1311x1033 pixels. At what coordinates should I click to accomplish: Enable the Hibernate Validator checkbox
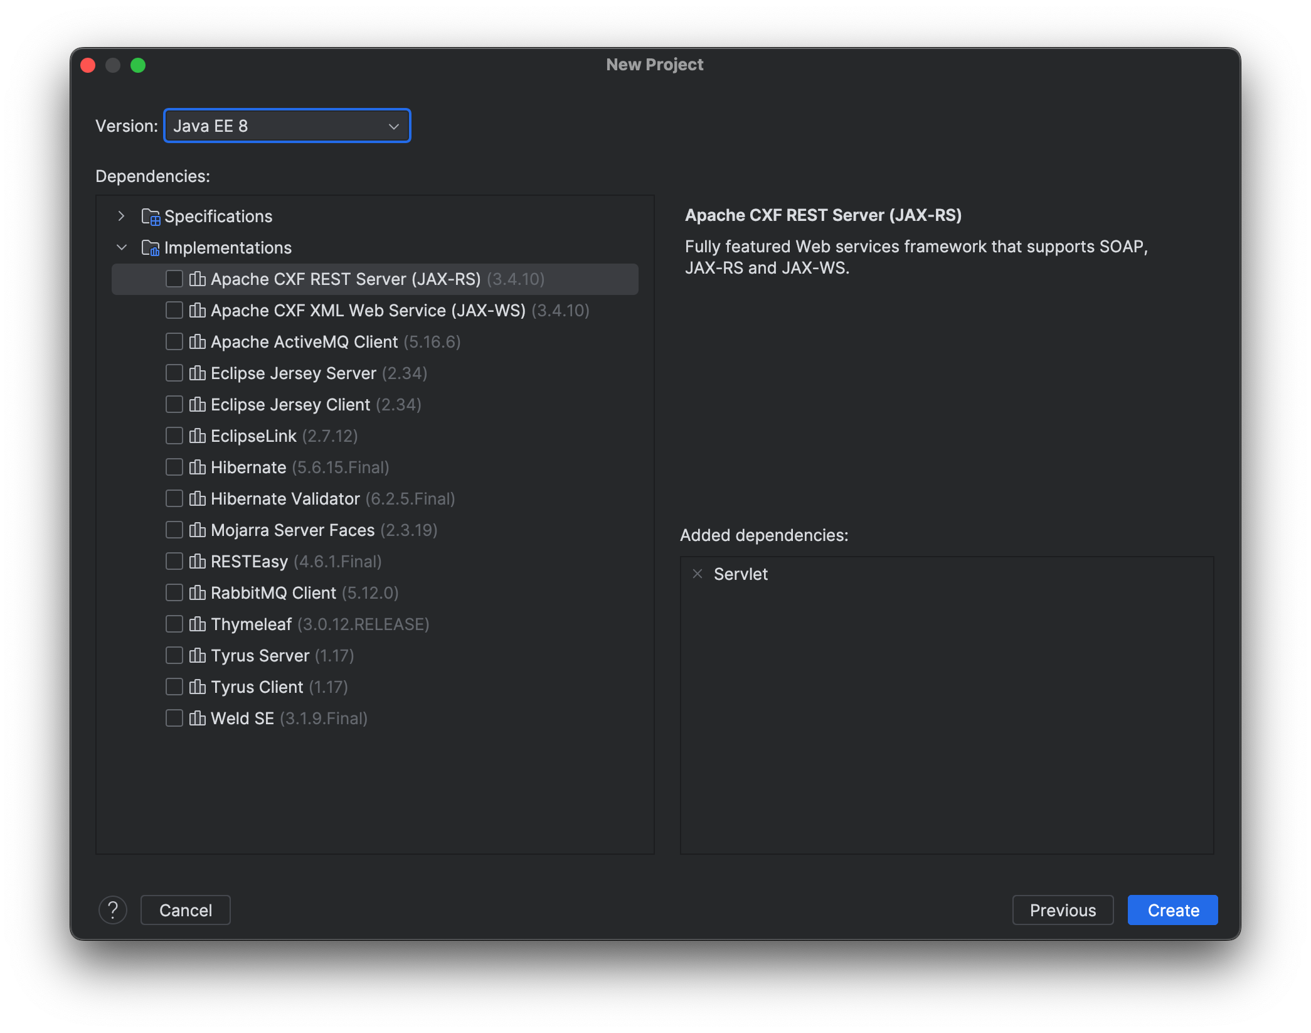tap(174, 498)
